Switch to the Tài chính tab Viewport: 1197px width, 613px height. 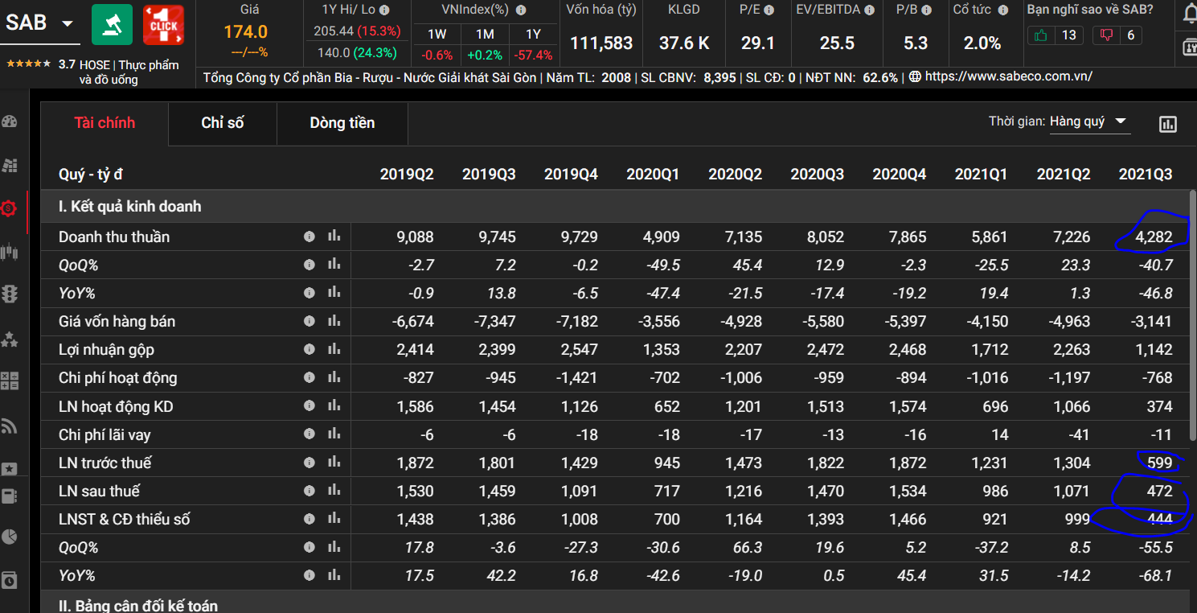pyautogui.click(x=105, y=123)
